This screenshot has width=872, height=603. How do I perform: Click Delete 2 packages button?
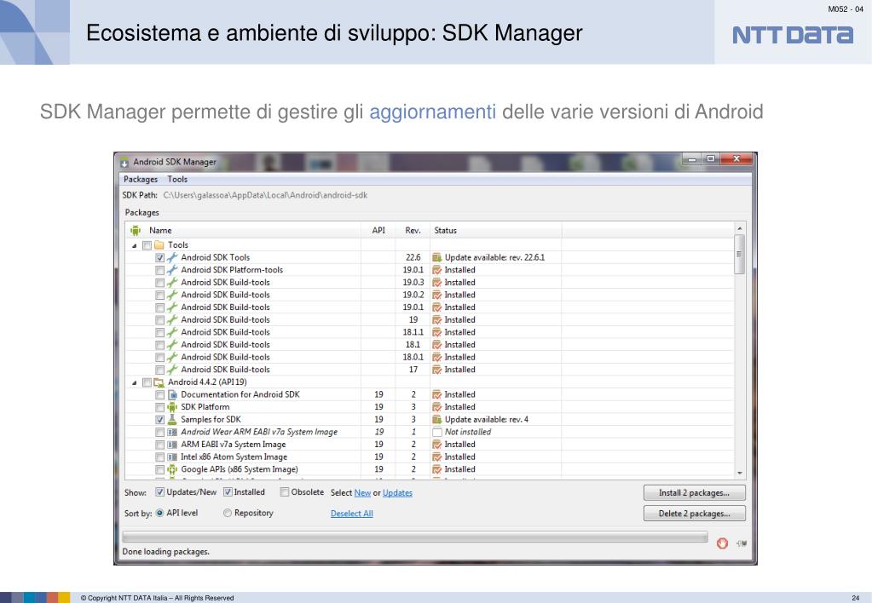694,514
